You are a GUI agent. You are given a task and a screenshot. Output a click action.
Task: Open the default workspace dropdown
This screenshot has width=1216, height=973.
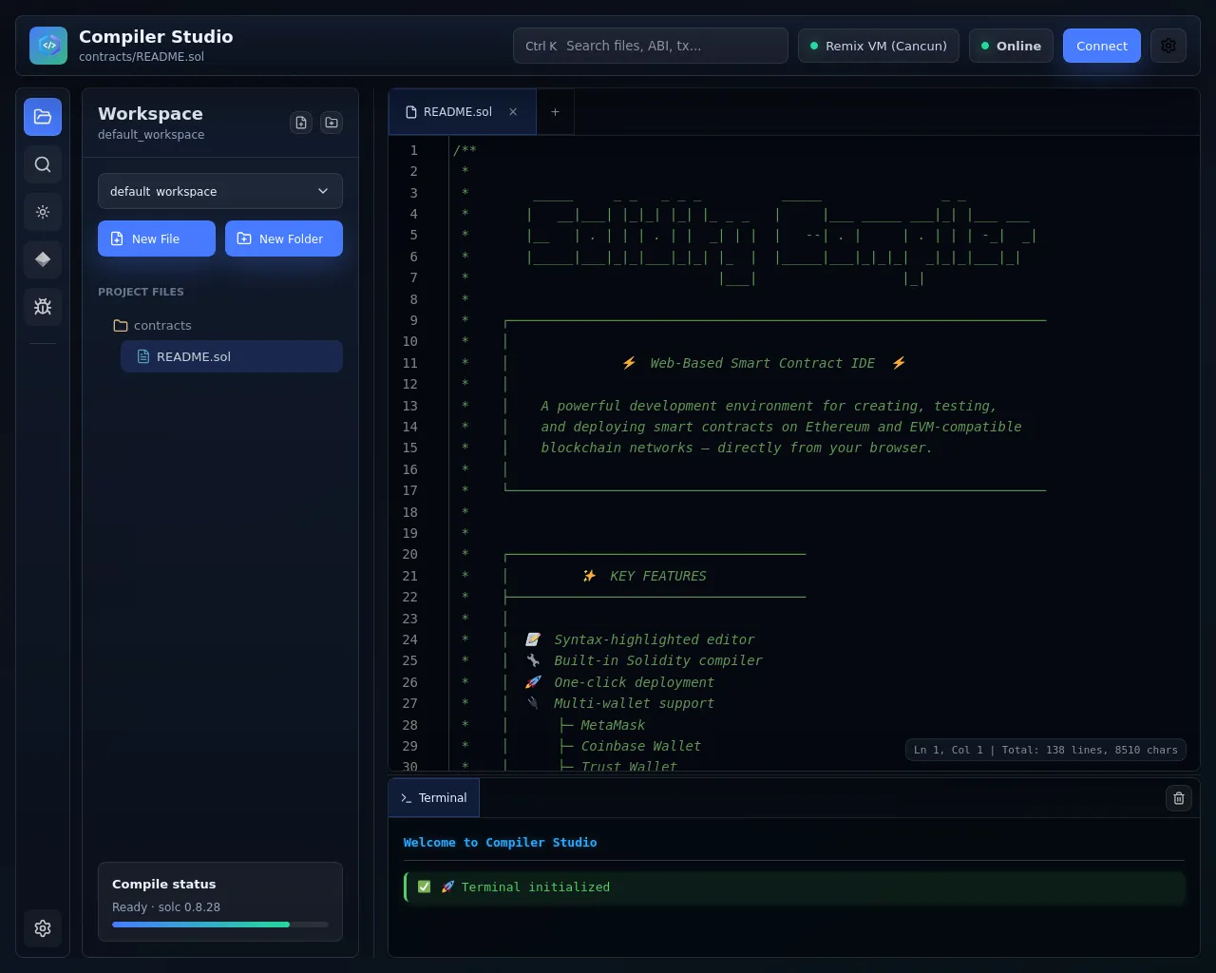[220, 191]
